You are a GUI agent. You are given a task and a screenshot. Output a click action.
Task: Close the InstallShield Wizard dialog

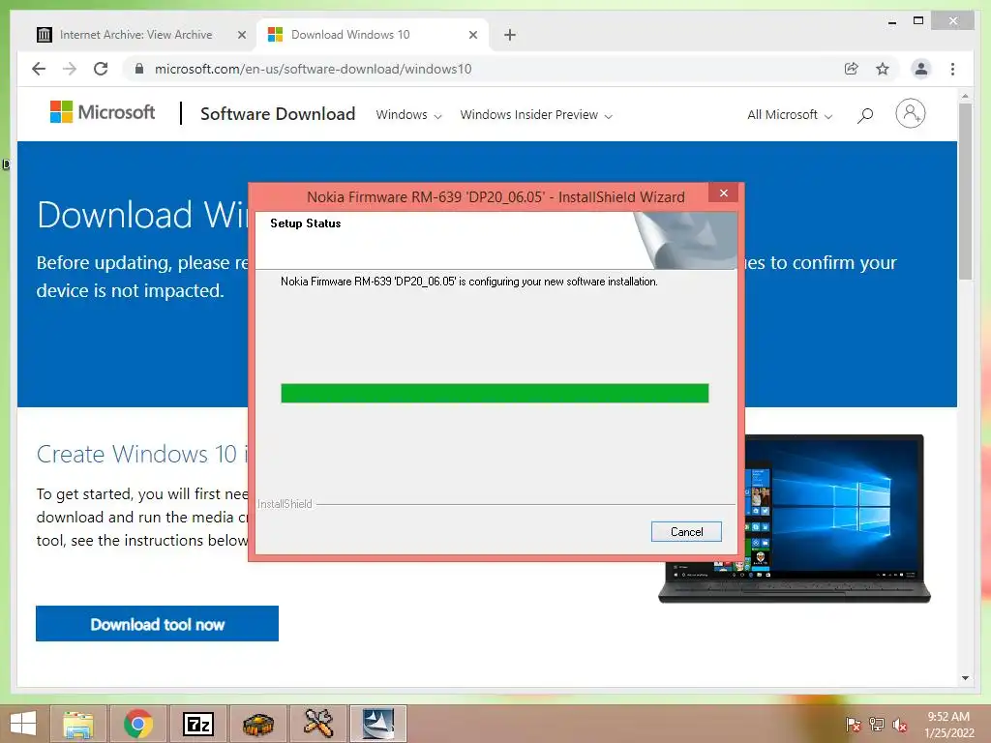click(x=724, y=193)
